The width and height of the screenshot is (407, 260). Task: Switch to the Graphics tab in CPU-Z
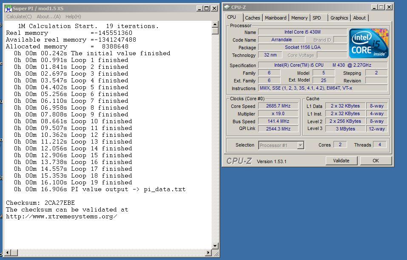(339, 18)
